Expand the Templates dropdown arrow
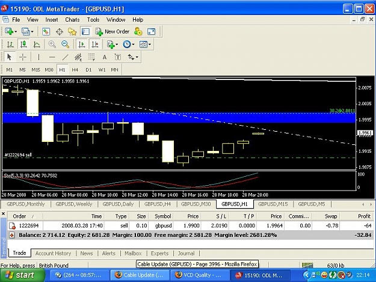The width and height of the screenshot is (376, 282). pos(150,44)
